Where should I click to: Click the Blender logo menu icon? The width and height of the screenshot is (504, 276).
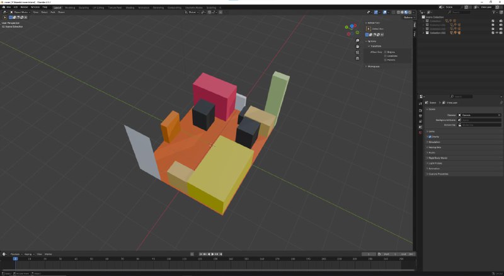pyautogui.click(x=4, y=7)
